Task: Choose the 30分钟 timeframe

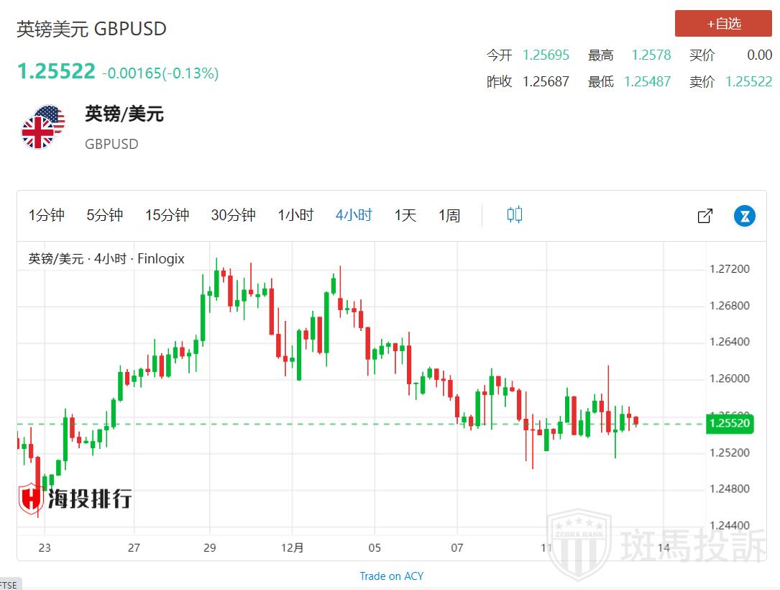Action: click(233, 215)
